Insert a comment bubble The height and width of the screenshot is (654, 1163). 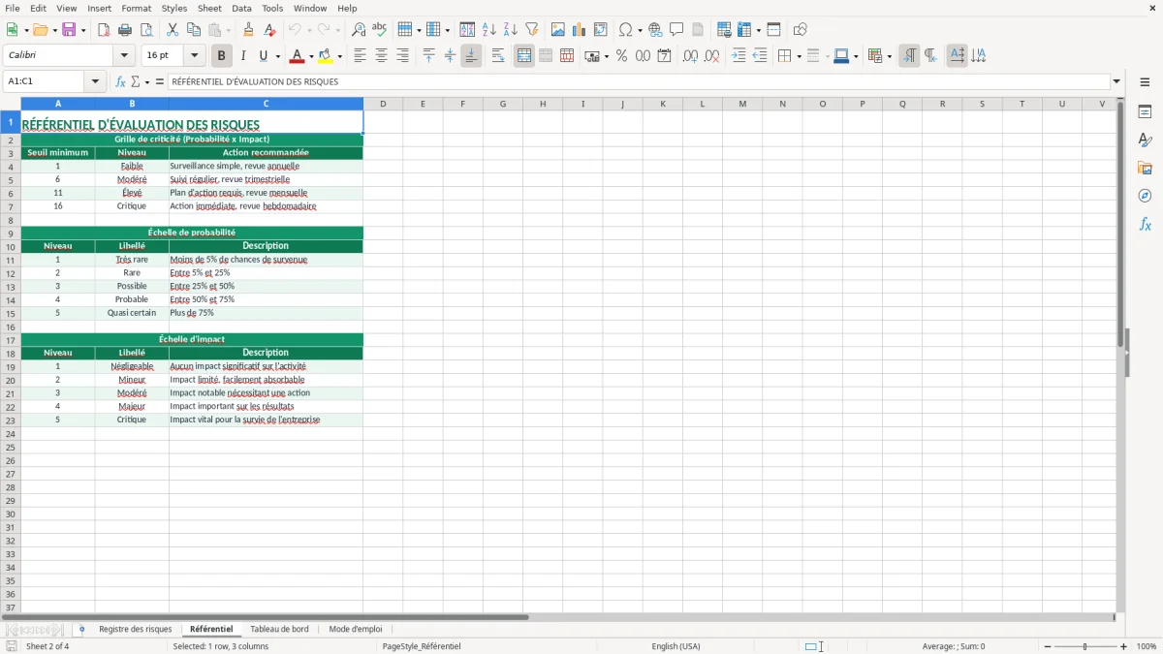676,30
